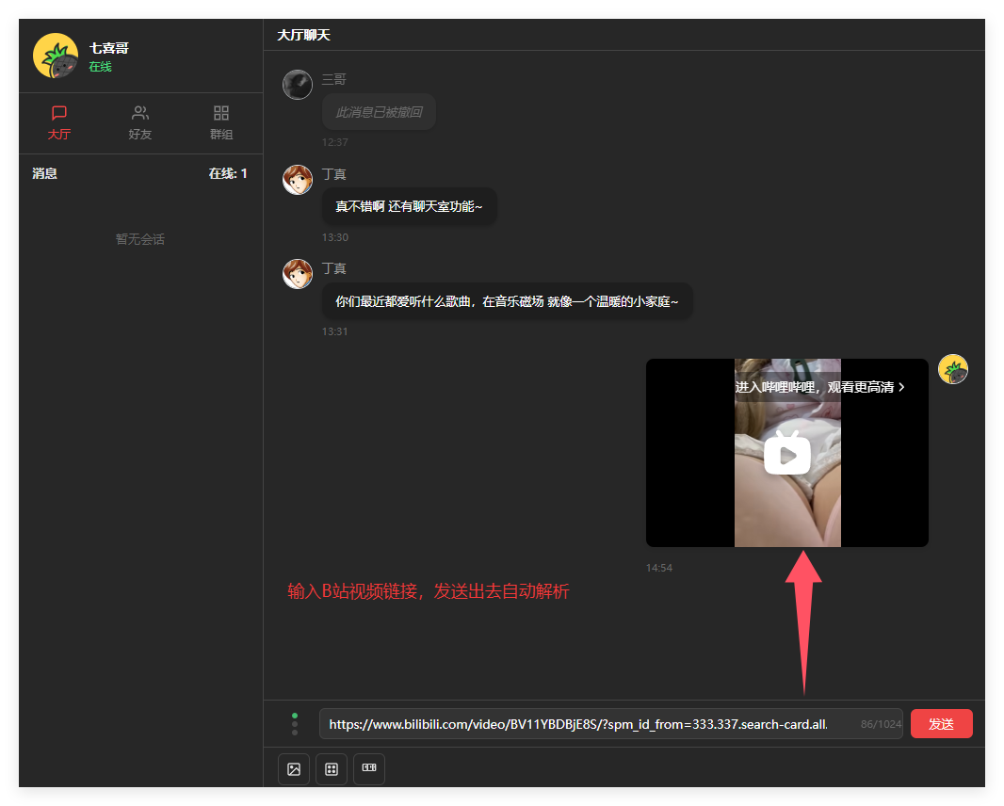
Task: Open 七喜哥 profile avatar in sidebar
Action: tap(56, 56)
